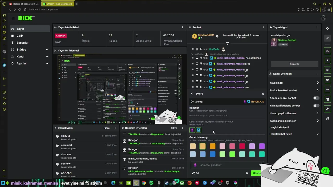The image size is (333, 187).
Task: Go back from Profil panel with arrow
Action: click(192, 94)
